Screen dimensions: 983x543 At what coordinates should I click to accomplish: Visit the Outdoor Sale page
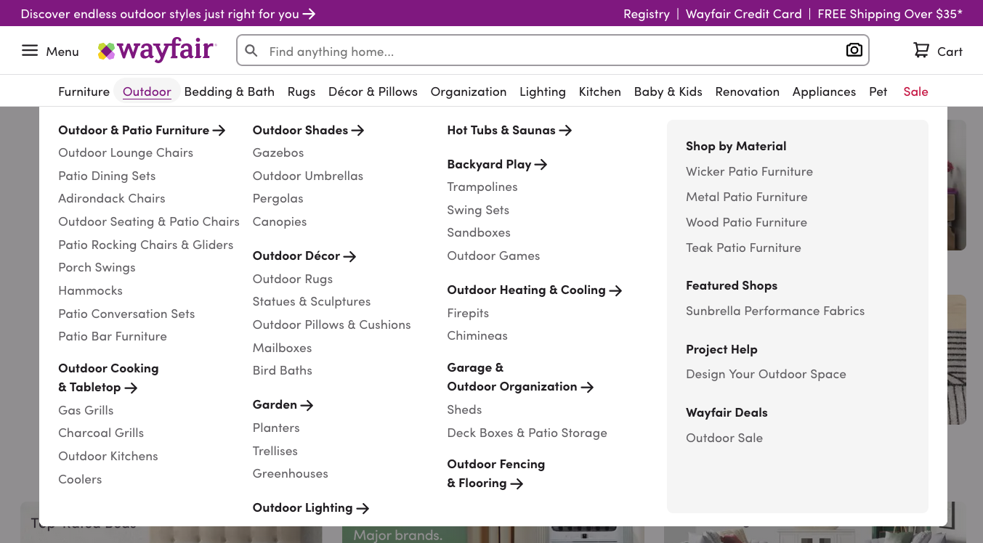pos(724,437)
